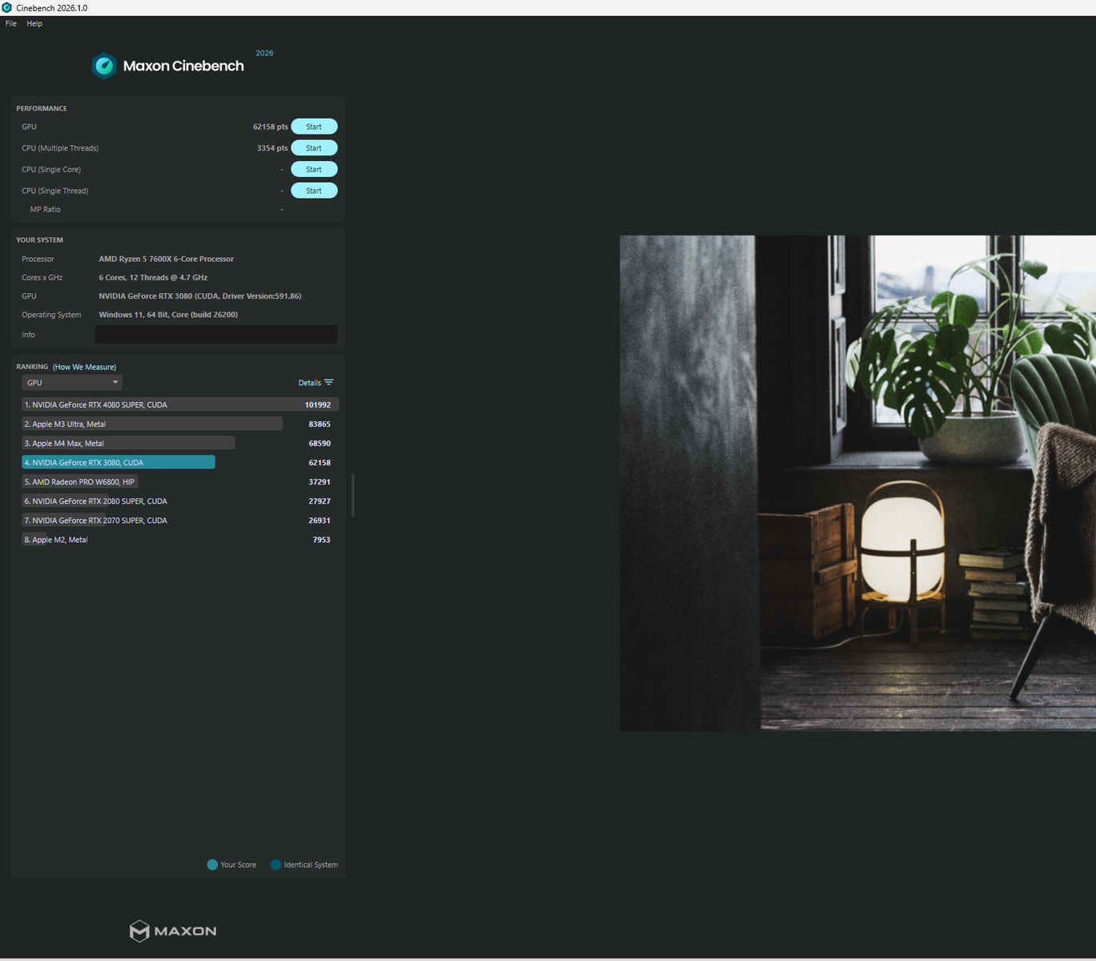This screenshot has width=1096, height=961.
Task: Click the 27927 score value
Action: (319, 501)
